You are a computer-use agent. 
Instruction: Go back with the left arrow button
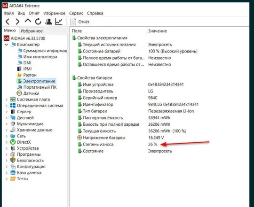pos(8,22)
